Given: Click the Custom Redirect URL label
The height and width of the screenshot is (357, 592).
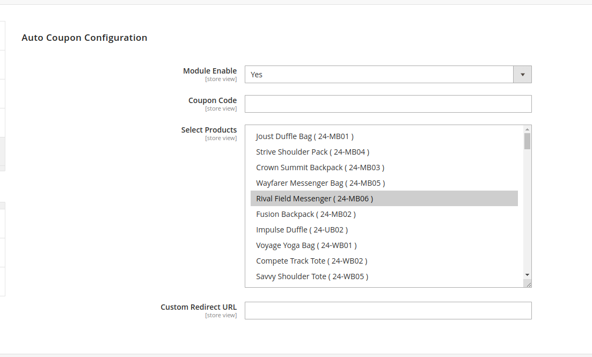Looking at the screenshot, I should pos(198,307).
